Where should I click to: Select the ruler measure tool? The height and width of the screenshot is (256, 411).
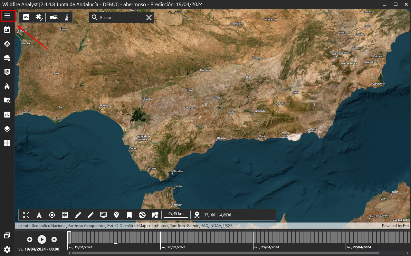point(78,215)
